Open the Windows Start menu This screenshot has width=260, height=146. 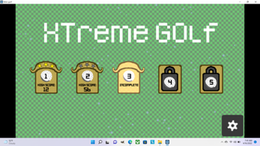click(93, 142)
